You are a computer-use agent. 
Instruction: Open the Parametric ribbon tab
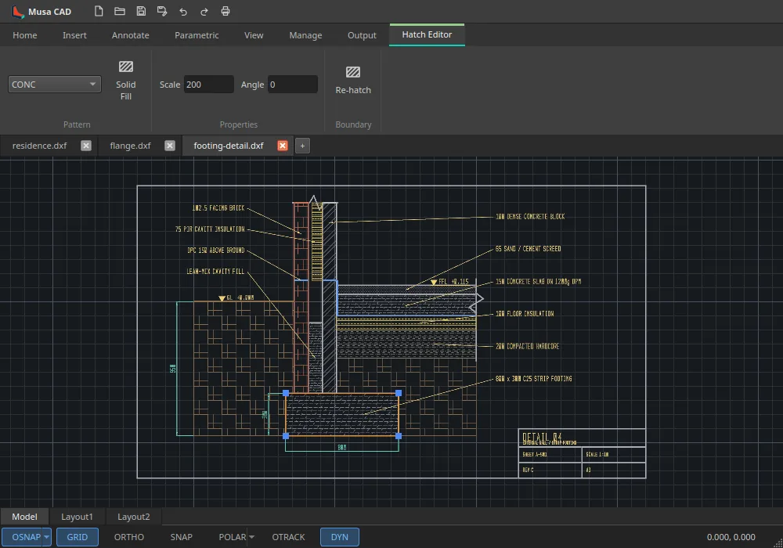[x=197, y=35]
